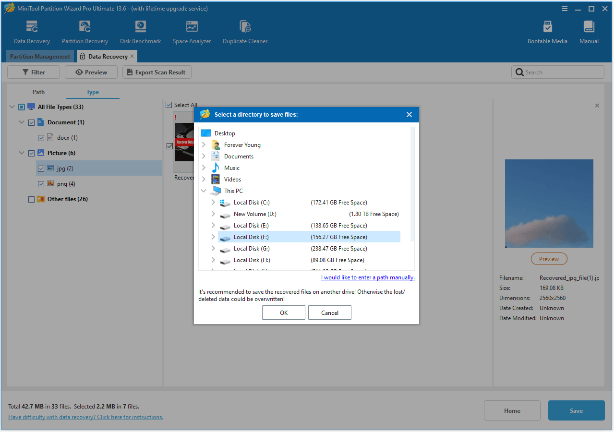The height and width of the screenshot is (433, 615).
Task: Open the Bootable Media creator
Action: 547,31
